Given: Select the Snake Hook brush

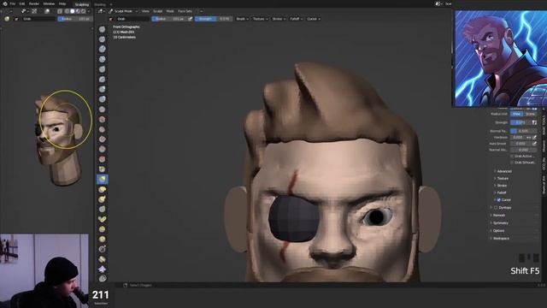Looking at the screenshot, I should click(103, 199).
